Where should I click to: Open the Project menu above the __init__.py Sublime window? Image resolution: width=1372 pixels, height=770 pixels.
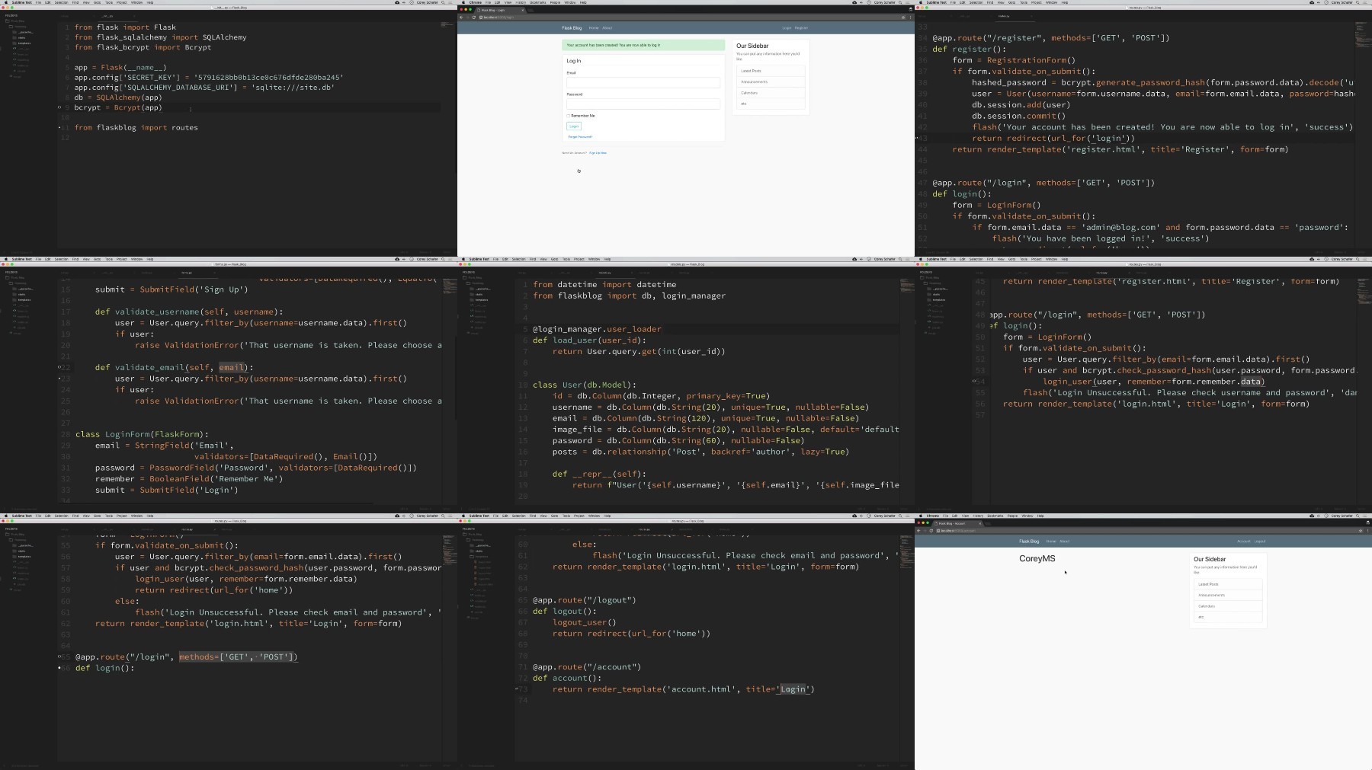(x=121, y=2)
